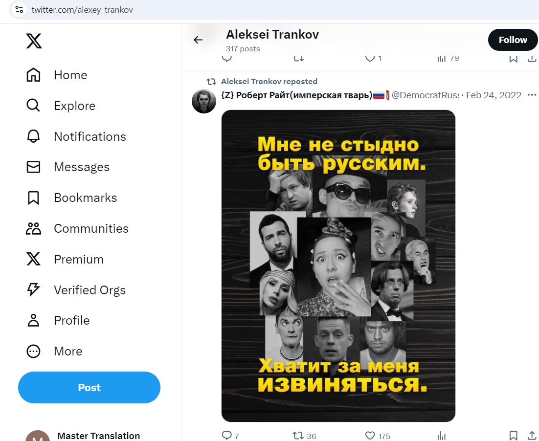Open the Explore search icon
Screen dimensions: 539x441
coord(33,106)
